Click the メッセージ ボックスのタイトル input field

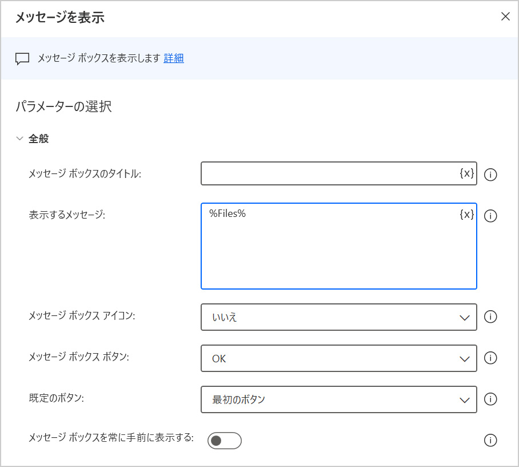click(329, 173)
